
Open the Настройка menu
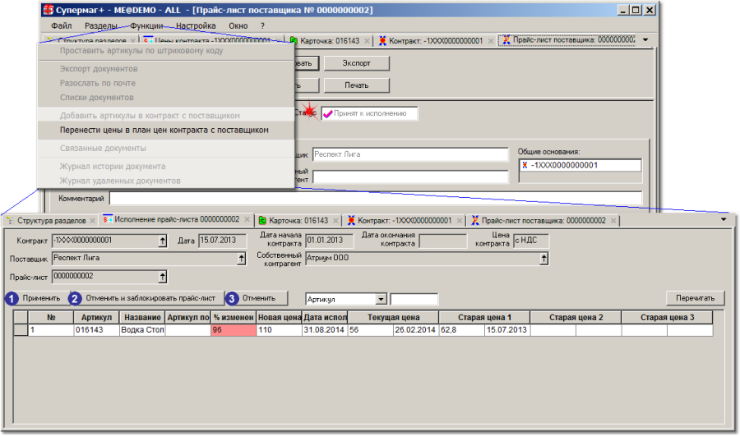pos(196,25)
